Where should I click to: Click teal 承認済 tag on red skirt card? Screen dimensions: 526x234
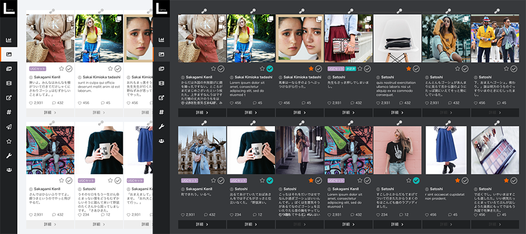tap(350, 69)
